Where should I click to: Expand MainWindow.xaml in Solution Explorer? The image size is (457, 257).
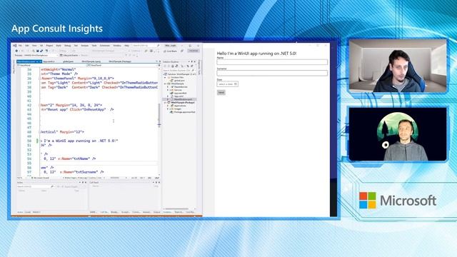click(168, 99)
